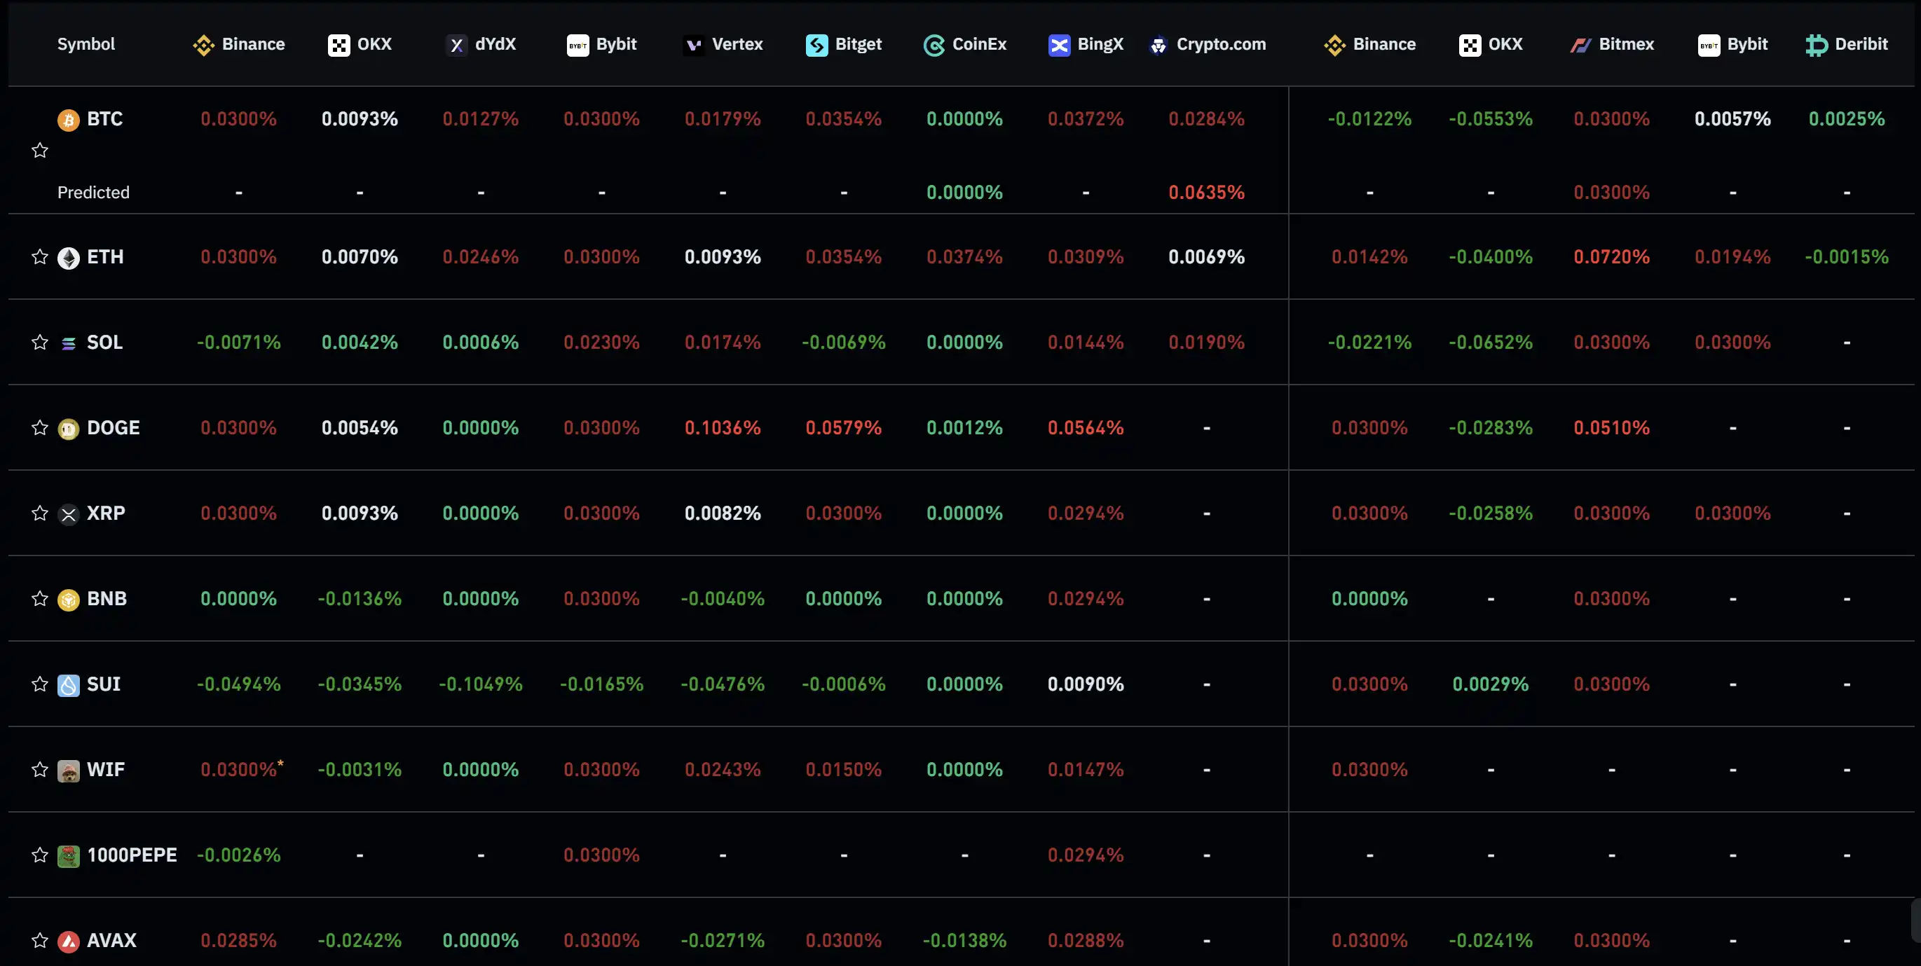
Task: Sort by the Symbol column header
Action: (86, 44)
